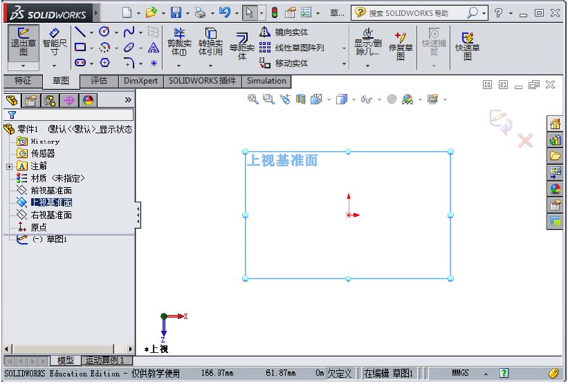Click the red X cancel sketch corner icon
The width and height of the screenshot is (568, 384).
pyautogui.click(x=525, y=141)
